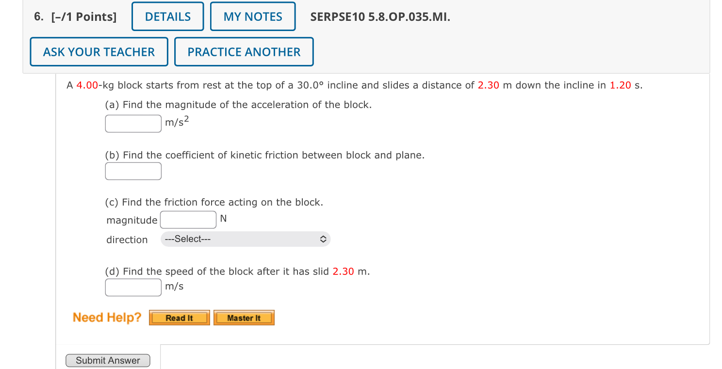Launch the Master It tutorial
Screen dimensions: 722x369
(244, 318)
